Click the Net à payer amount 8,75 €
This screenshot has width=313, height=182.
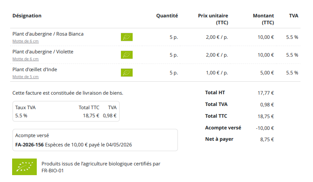(267, 140)
